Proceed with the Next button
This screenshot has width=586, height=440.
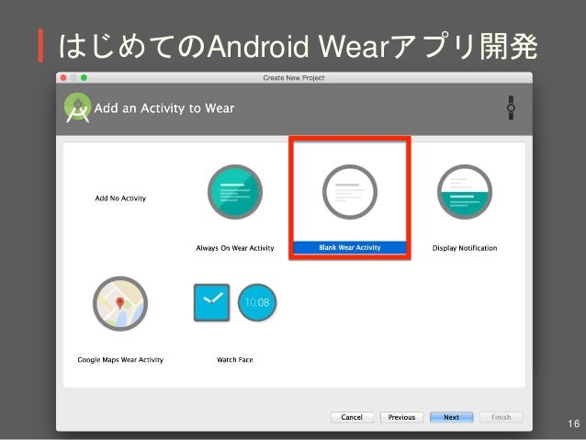(452, 417)
